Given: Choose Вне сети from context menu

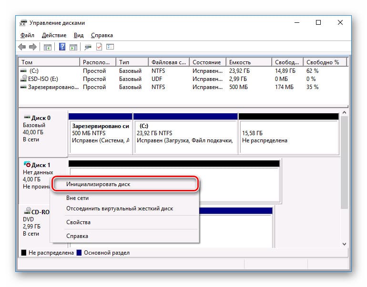Looking at the screenshot, I should point(125,198).
